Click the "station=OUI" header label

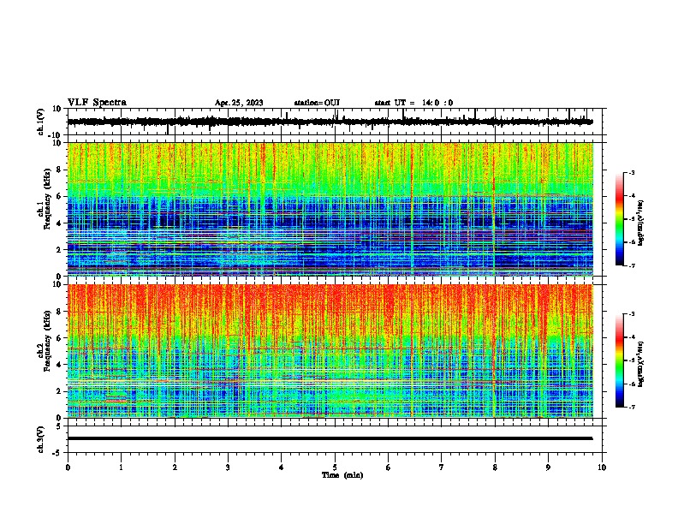pyautogui.click(x=317, y=103)
